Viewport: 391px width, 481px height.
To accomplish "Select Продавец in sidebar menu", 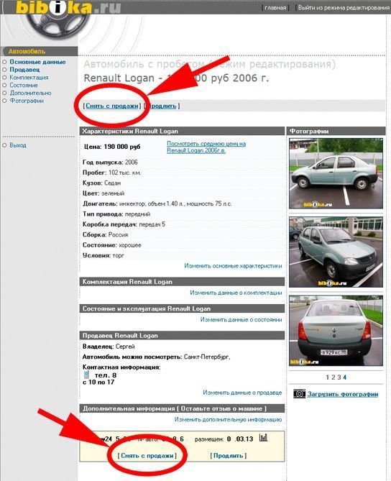I will point(24,70).
